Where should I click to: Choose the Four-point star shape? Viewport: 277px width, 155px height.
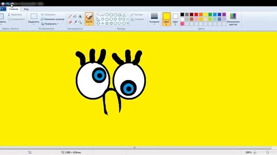103,23
